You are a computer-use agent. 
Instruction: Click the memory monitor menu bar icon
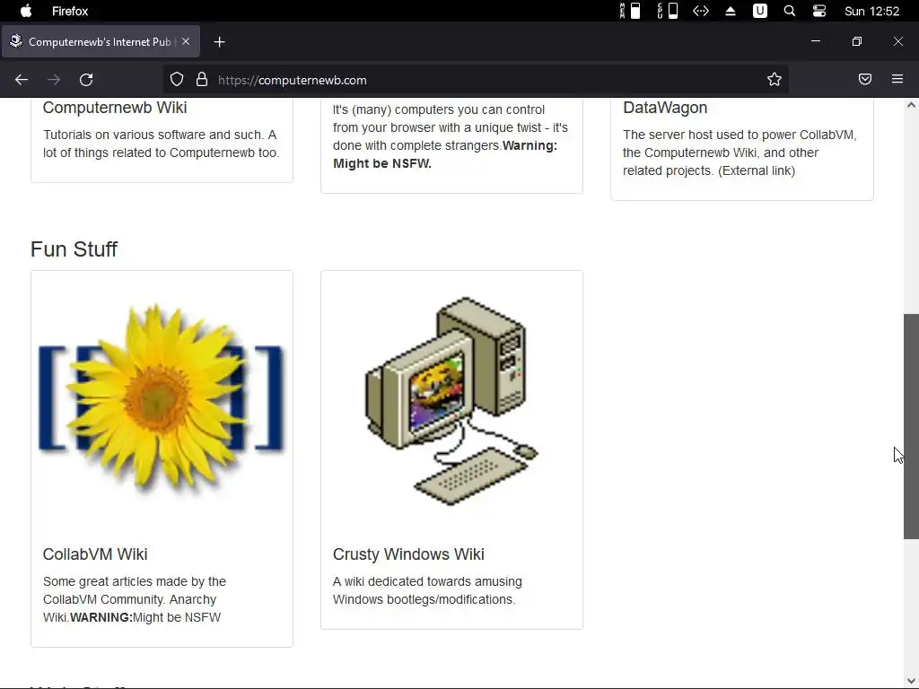point(630,11)
